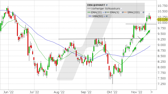Click the SMA(50) legend label
Viewport: 168px width, 94px height.
[97, 16]
